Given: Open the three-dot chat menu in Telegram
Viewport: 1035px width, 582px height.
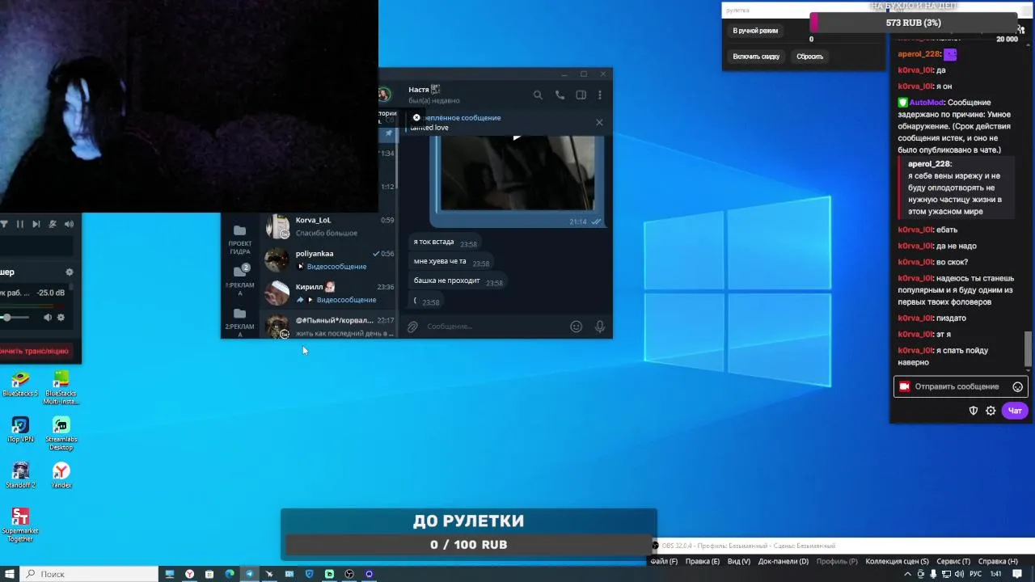Looking at the screenshot, I should point(600,95).
